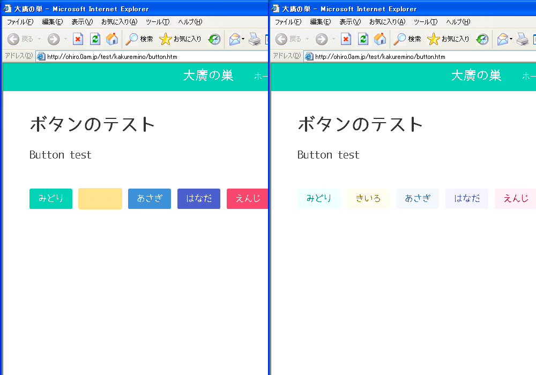Viewport: 536px width, 375px height.
Task: Expand the Back button dropdown arrow in left window
Action: pyautogui.click(x=39, y=39)
